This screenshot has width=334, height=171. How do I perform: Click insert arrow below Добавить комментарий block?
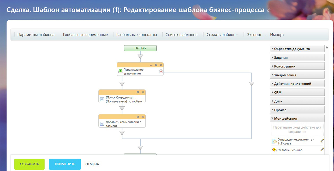point(122,133)
